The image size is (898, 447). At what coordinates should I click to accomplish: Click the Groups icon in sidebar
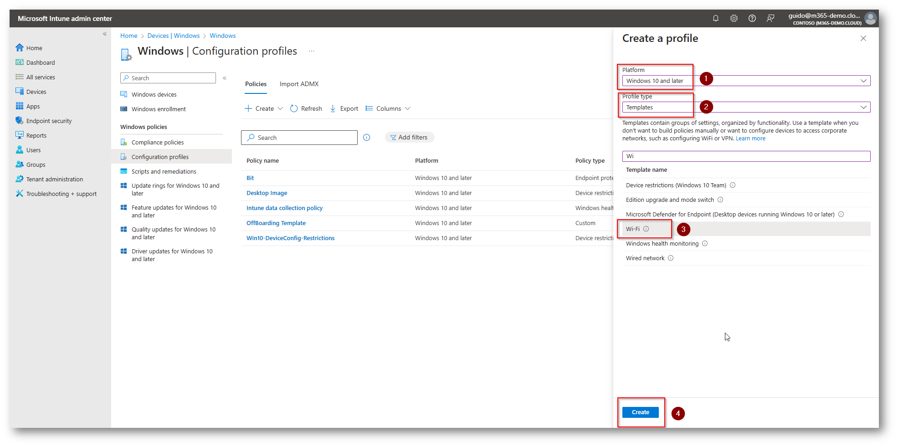[19, 164]
